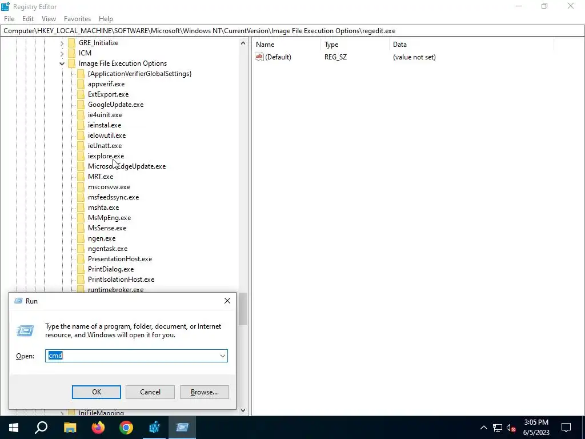Sort values by Data column header
The image size is (585, 439).
point(471,45)
